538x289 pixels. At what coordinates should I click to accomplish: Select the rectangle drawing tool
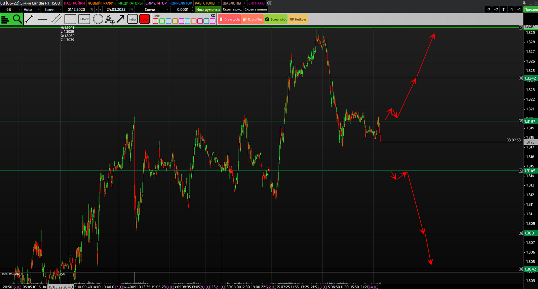coord(70,19)
